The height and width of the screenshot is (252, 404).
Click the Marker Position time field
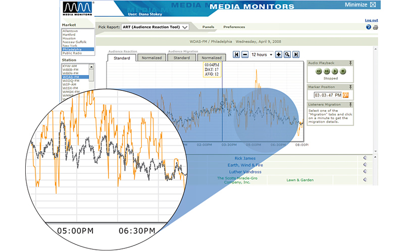pos(328,95)
